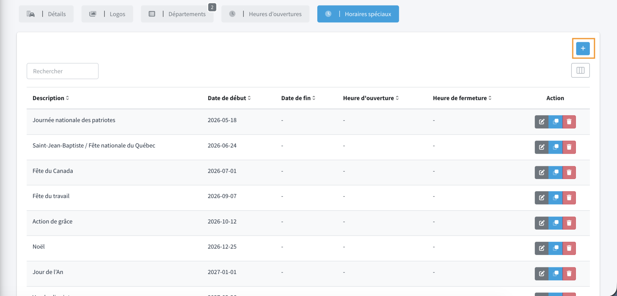Sort by Heure d'ouverture column

pos(371,98)
